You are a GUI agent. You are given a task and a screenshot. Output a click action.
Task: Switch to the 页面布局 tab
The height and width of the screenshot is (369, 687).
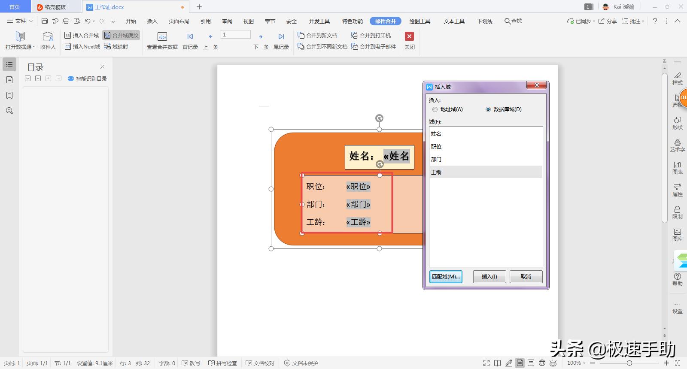179,21
